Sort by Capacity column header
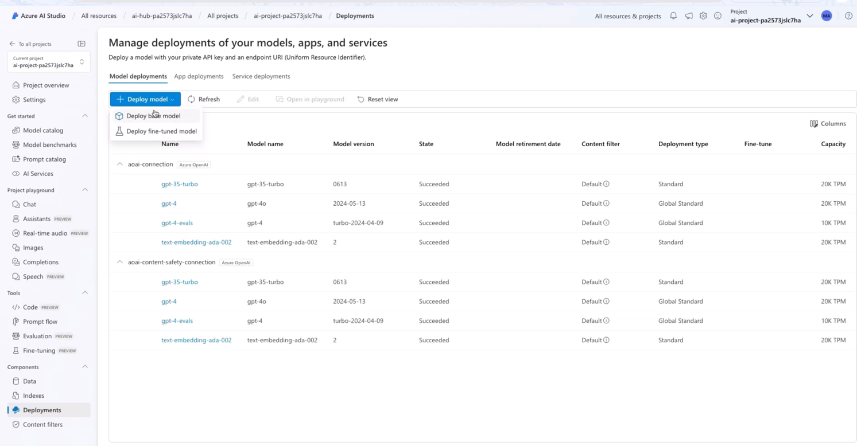This screenshot has width=857, height=446. tap(833, 144)
